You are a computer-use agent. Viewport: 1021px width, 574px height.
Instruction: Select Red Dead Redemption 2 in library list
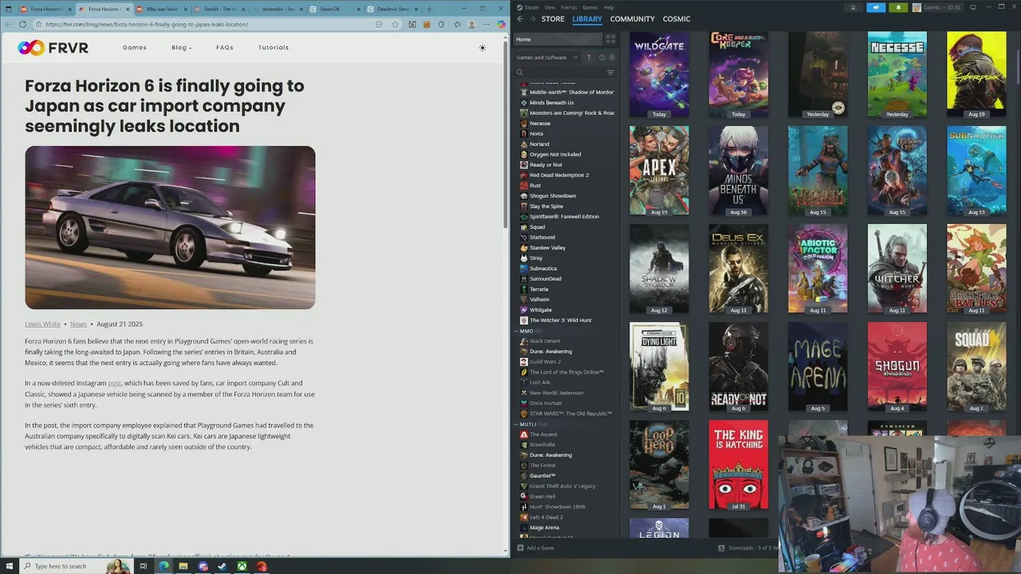pos(559,175)
